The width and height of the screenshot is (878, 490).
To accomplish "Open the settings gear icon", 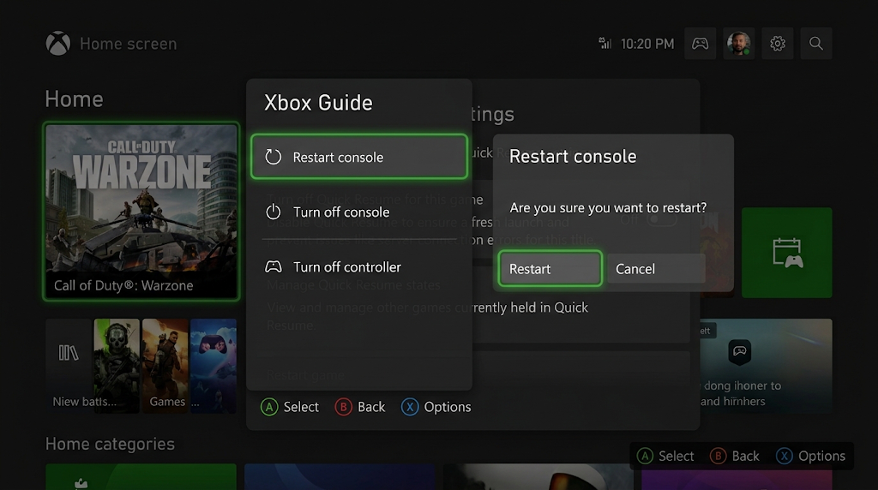I will point(777,44).
